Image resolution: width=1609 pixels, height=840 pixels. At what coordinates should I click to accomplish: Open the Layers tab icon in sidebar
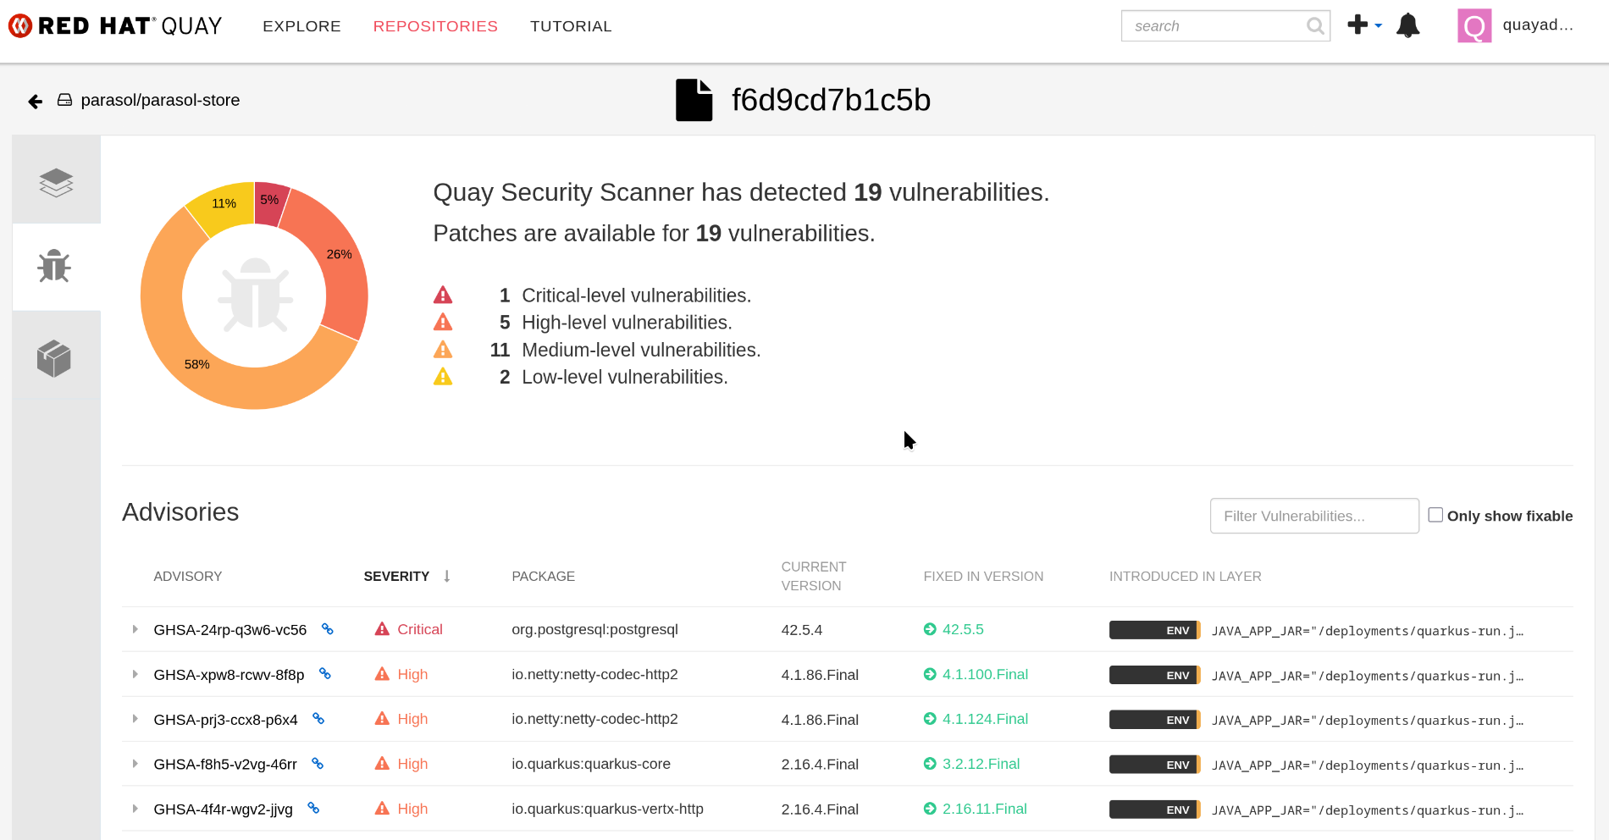(x=56, y=182)
